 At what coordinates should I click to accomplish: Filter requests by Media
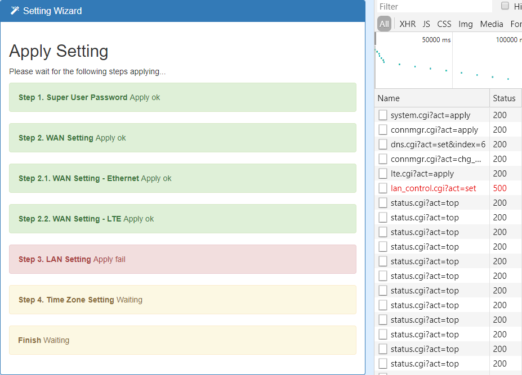(x=492, y=24)
